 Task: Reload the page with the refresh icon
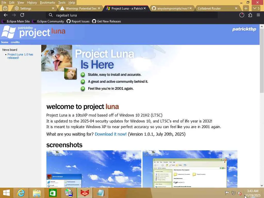coord(22,15)
